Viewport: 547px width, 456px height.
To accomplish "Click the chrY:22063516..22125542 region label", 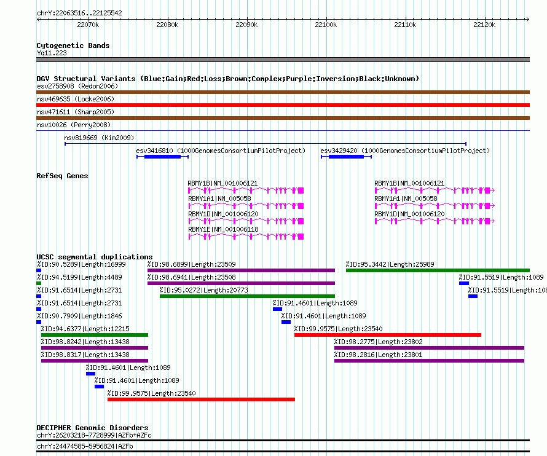I will pos(79,14).
